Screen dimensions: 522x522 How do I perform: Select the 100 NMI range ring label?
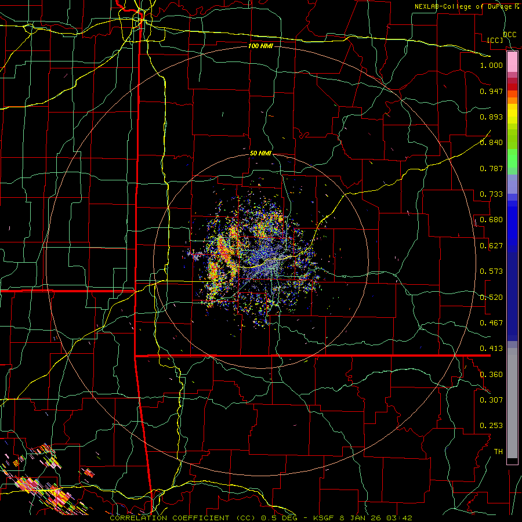(x=260, y=46)
